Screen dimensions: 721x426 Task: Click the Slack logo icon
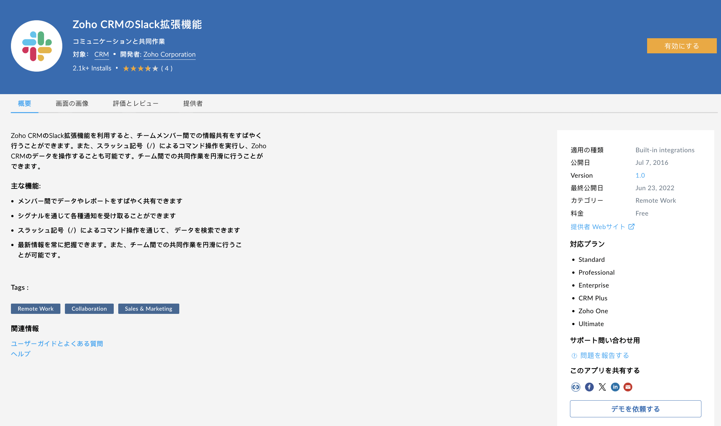pos(37,46)
